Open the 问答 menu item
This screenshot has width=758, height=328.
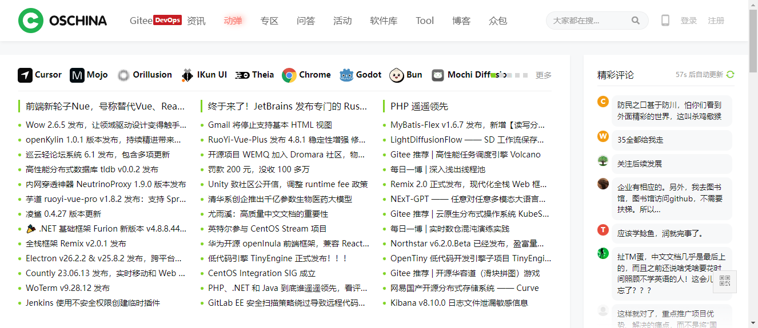point(306,21)
